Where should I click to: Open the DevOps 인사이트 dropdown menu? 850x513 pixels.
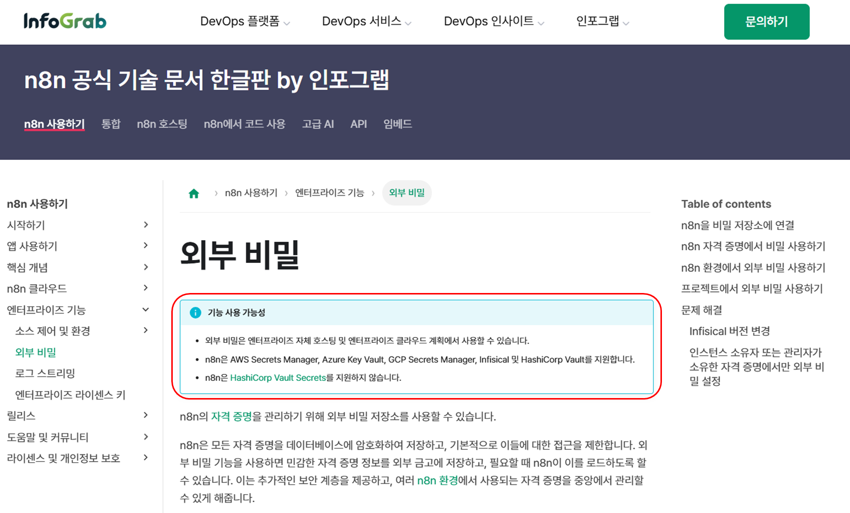494,22
